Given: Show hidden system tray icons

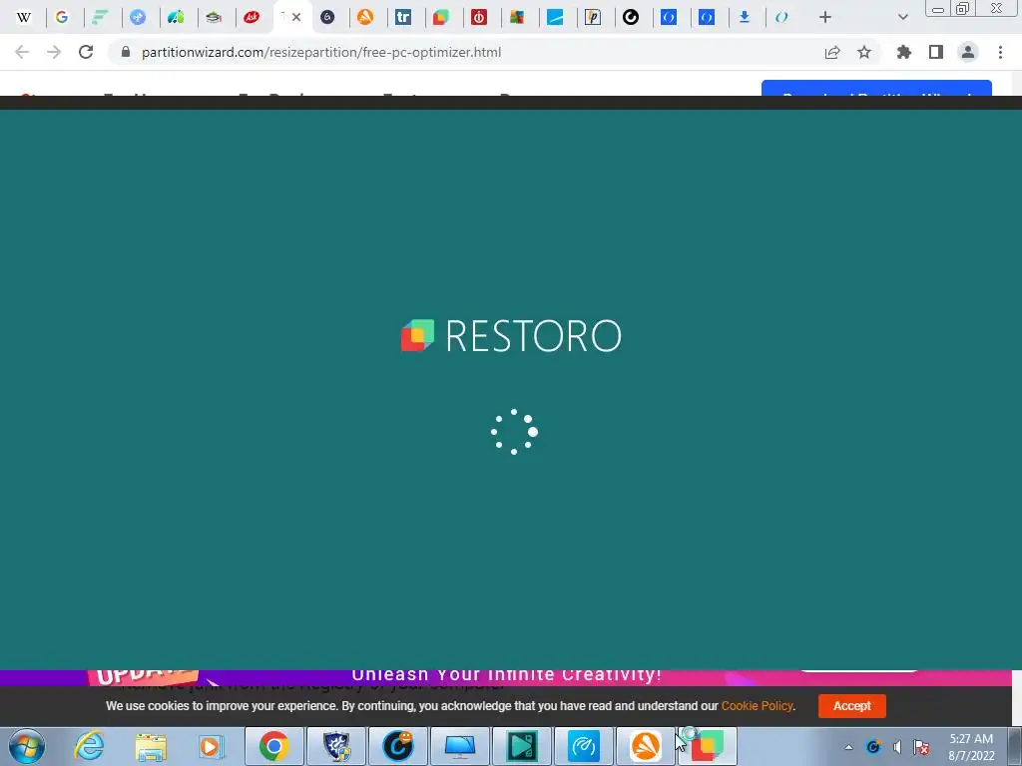Looking at the screenshot, I should (x=848, y=747).
